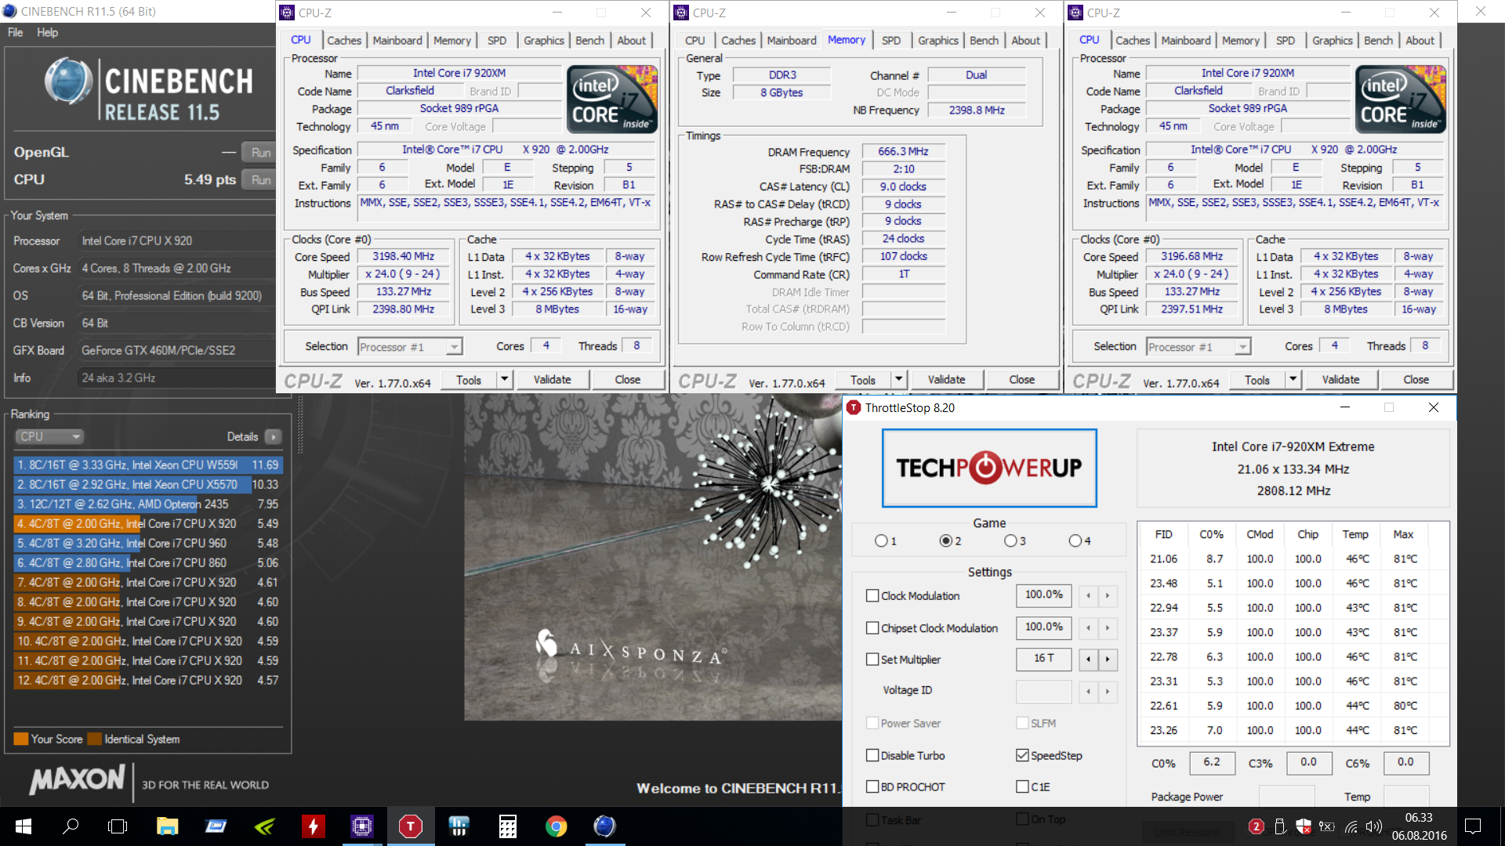The height and width of the screenshot is (846, 1505).
Task: Click Close in the middle CPU-Z window
Action: [1021, 379]
